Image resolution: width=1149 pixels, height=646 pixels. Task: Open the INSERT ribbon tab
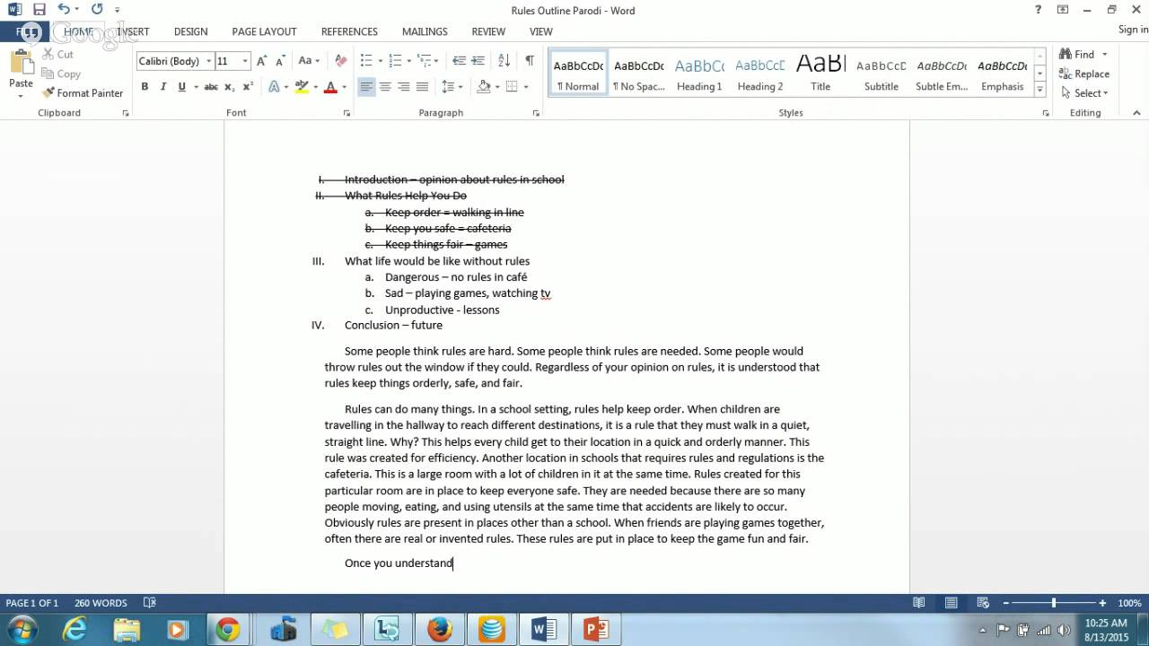pos(133,31)
